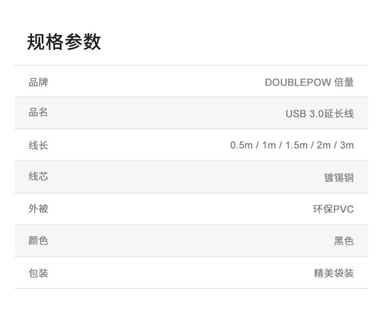Select the 颜色 row label

[38, 240]
